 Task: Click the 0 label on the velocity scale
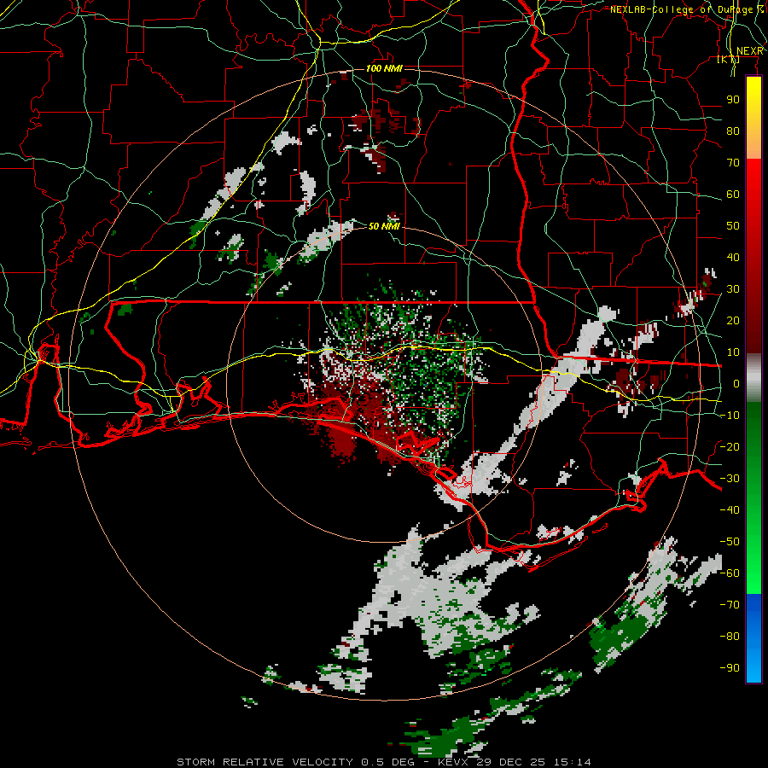point(736,383)
